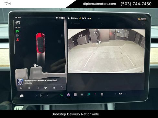Increase cabin temperature right arrow
The width and height of the screenshot is (158, 118).
pyautogui.click(x=47, y=95)
